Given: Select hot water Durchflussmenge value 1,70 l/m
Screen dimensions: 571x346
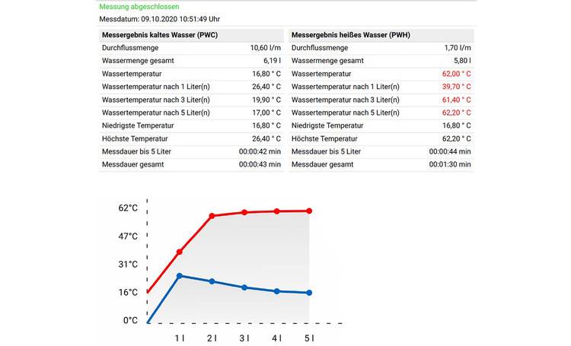Looking at the screenshot, I should 458,48.
